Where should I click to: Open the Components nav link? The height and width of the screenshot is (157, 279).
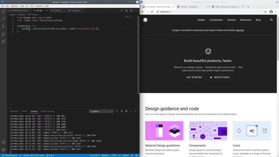click(x=216, y=20)
